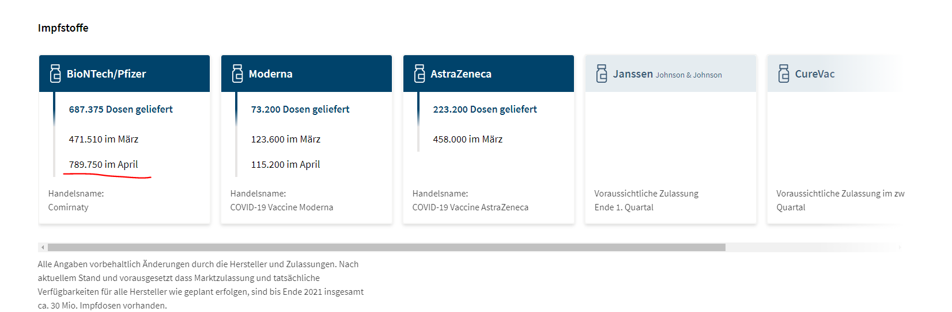
Task: Click 73.200 Dosen geliefert in Moderna card
Action: tap(300, 109)
